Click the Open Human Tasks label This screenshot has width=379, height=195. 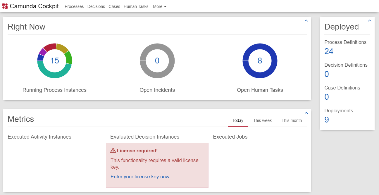pos(260,90)
